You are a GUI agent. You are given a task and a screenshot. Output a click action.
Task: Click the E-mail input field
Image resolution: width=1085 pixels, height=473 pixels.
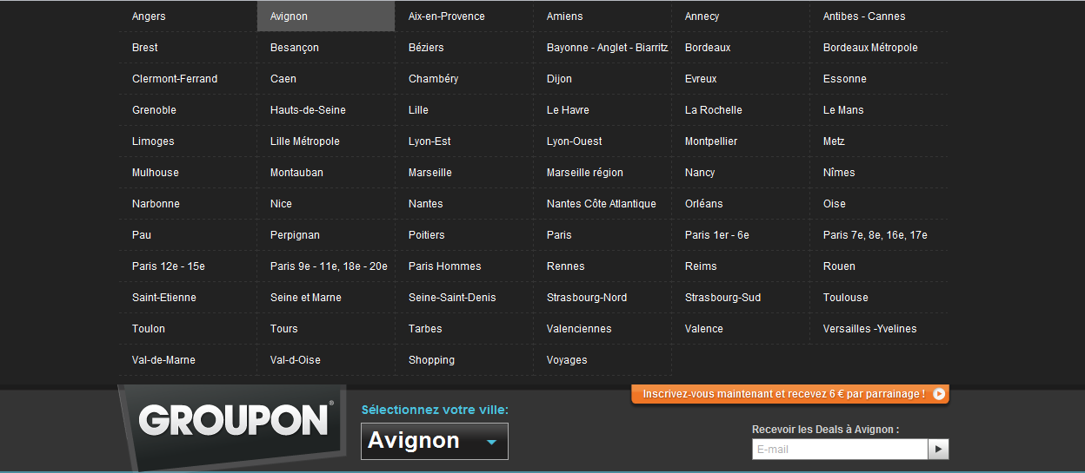click(839, 450)
